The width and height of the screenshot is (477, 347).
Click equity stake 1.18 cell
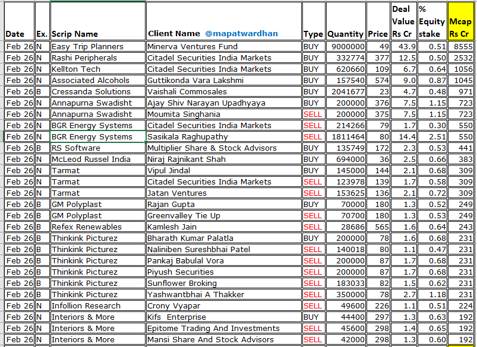(432, 294)
